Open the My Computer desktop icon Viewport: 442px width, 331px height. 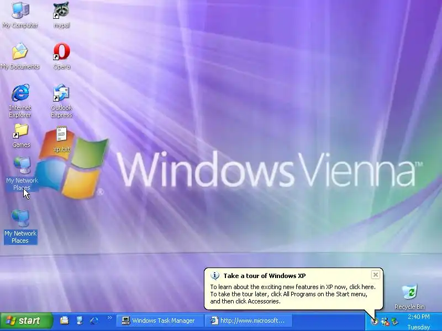20,14
